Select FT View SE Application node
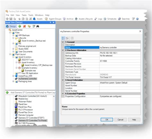Viewport: 152px width, 139px height. (28, 73)
